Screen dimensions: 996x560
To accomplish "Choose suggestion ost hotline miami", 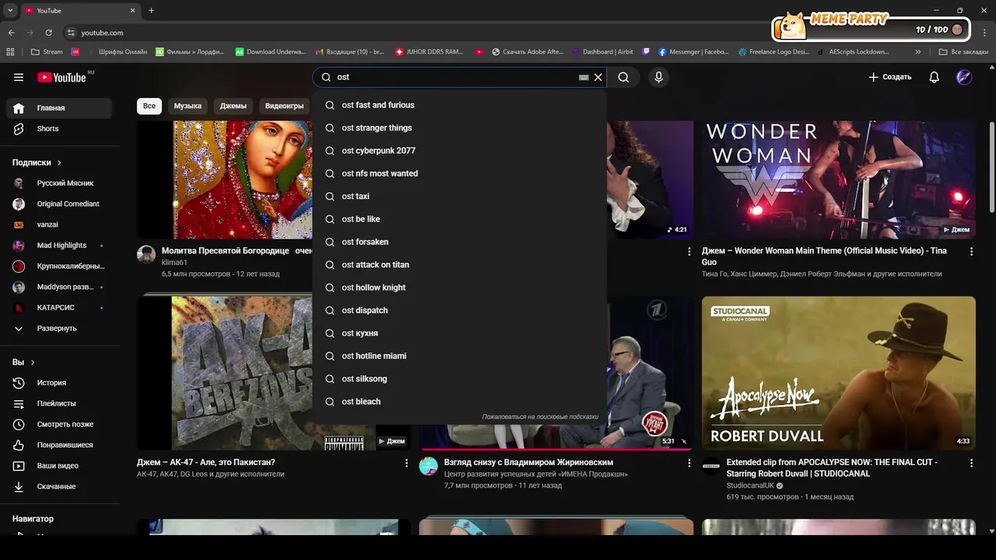I will coord(459,356).
